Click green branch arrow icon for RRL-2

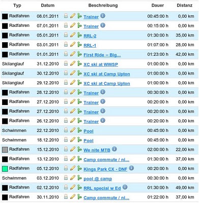tap(79, 35)
